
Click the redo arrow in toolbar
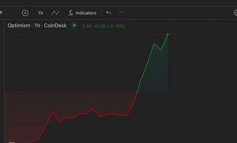point(121,13)
